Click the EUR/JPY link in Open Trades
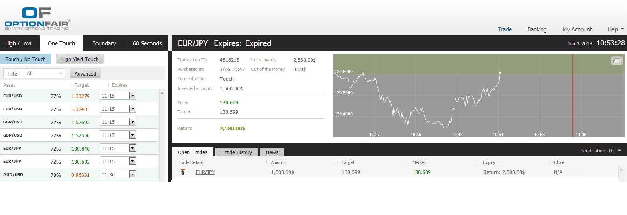627x215 pixels. click(x=205, y=172)
